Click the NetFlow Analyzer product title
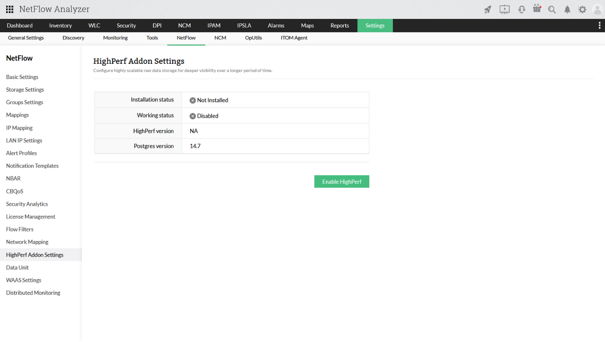This screenshot has height=342, width=605. (54, 9)
